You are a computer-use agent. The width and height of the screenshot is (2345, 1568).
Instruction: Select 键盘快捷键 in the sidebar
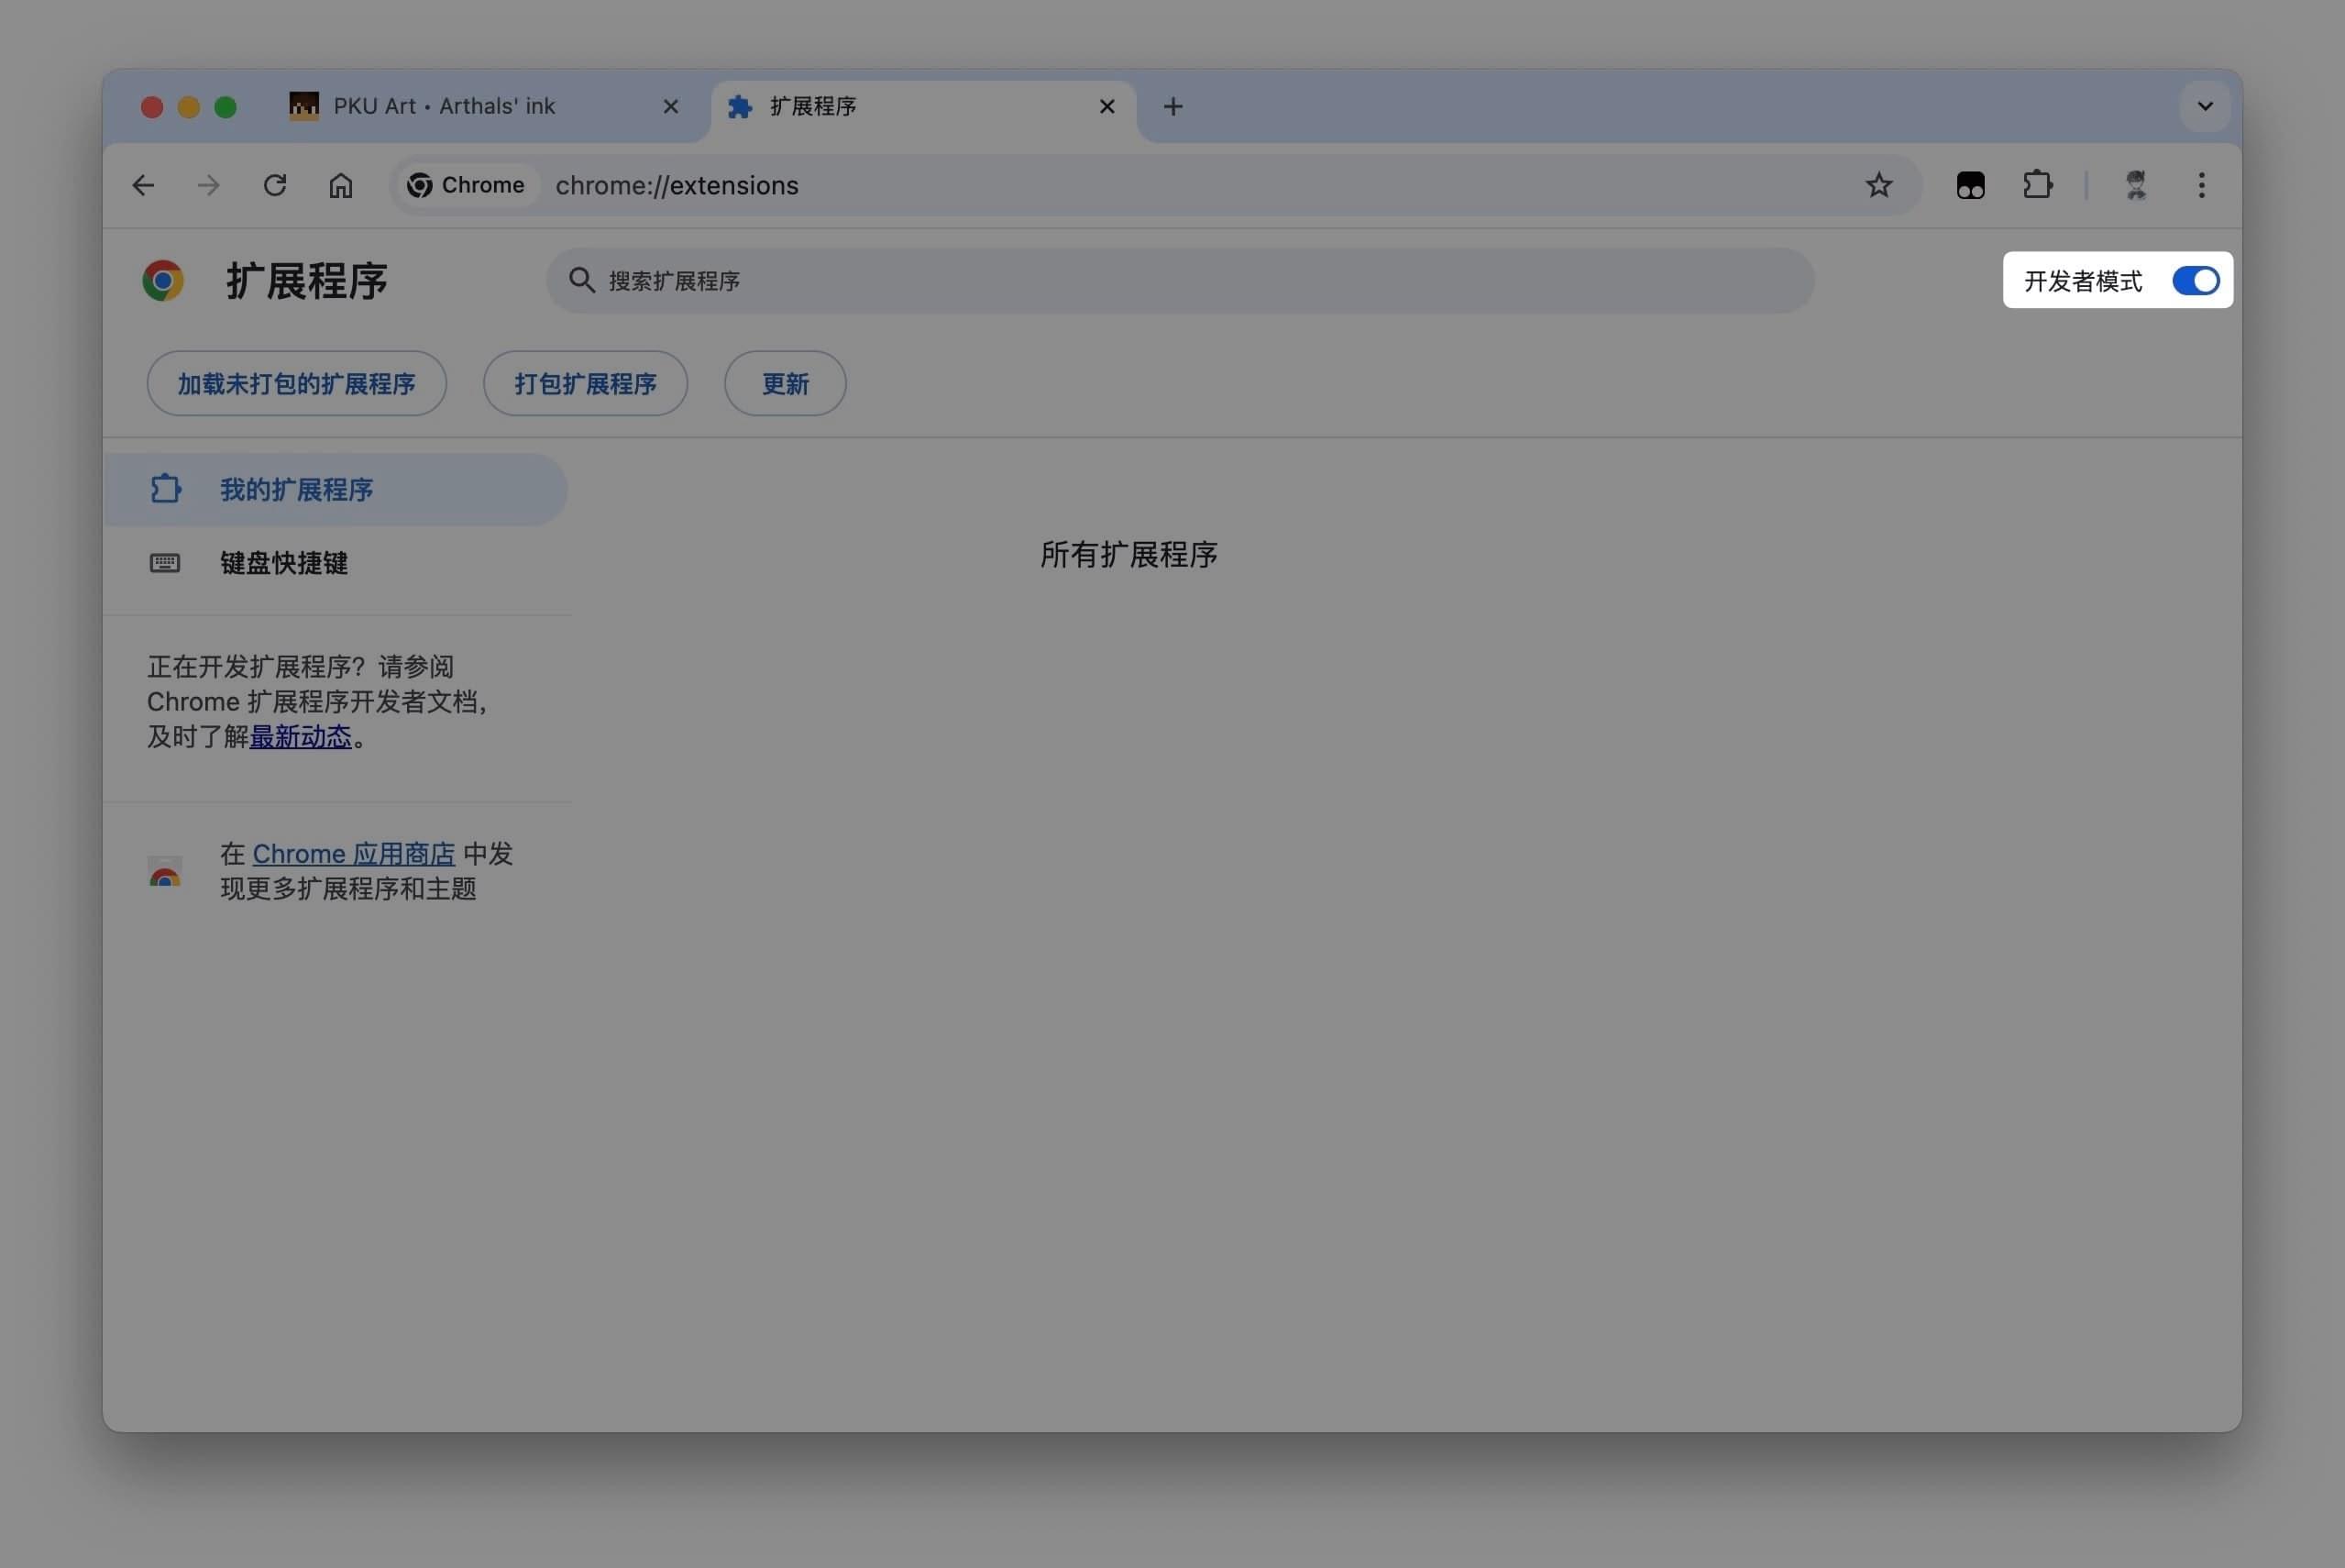[x=284, y=563]
